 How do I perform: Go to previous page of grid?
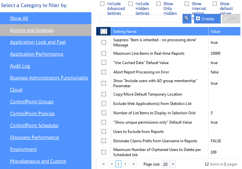(111, 164)
